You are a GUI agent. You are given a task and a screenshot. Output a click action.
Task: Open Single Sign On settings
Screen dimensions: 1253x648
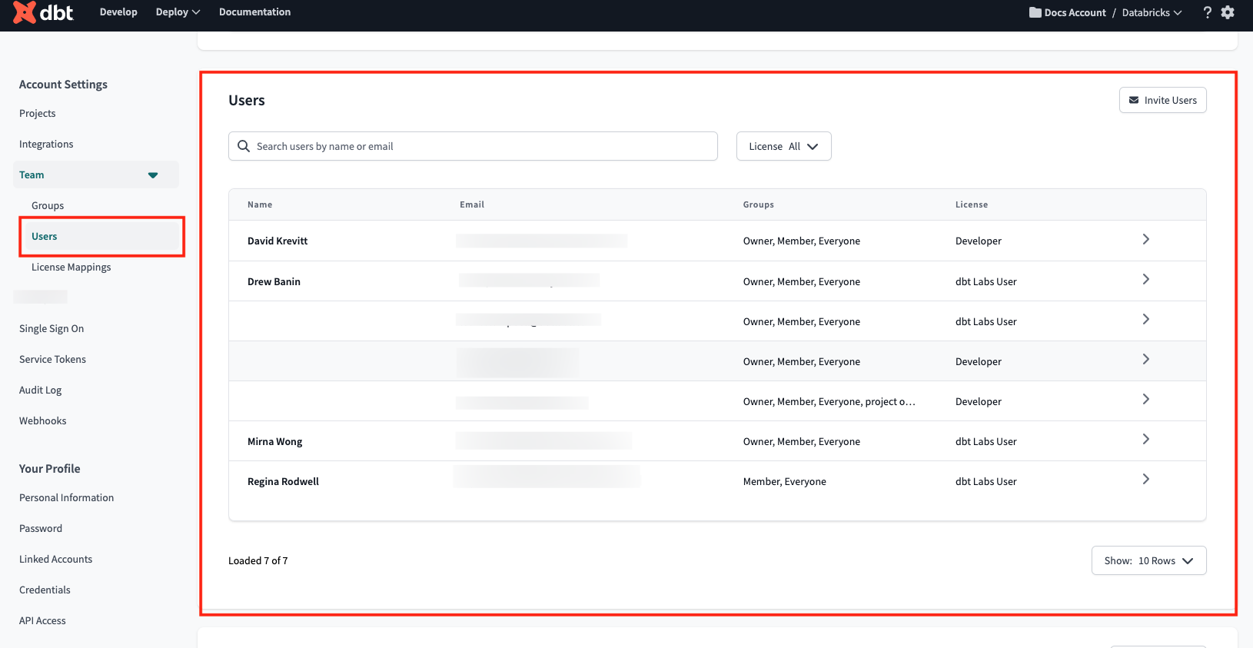tap(52, 328)
